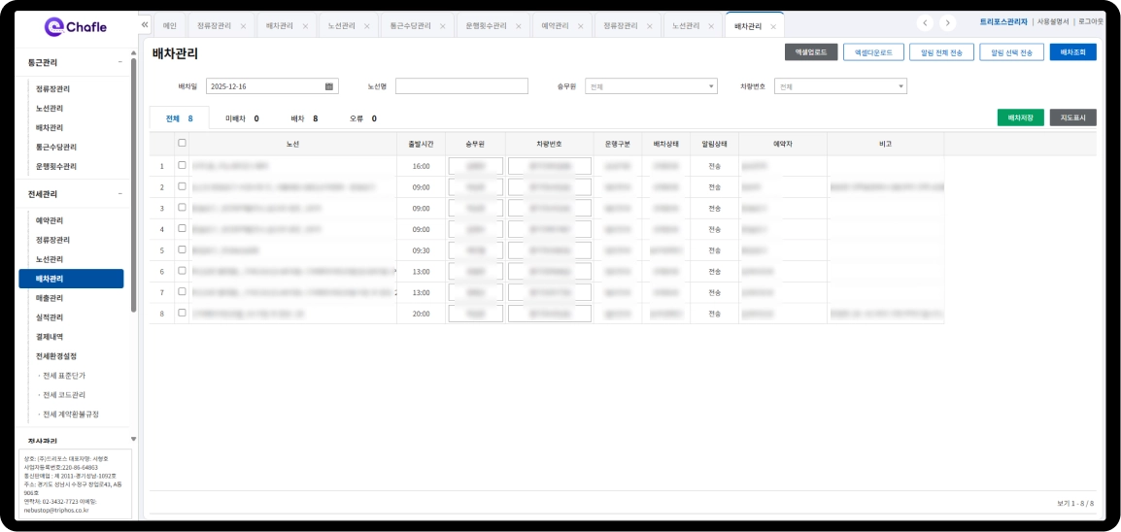
Task: Select the checkbox for row 5
Action: click(x=182, y=249)
